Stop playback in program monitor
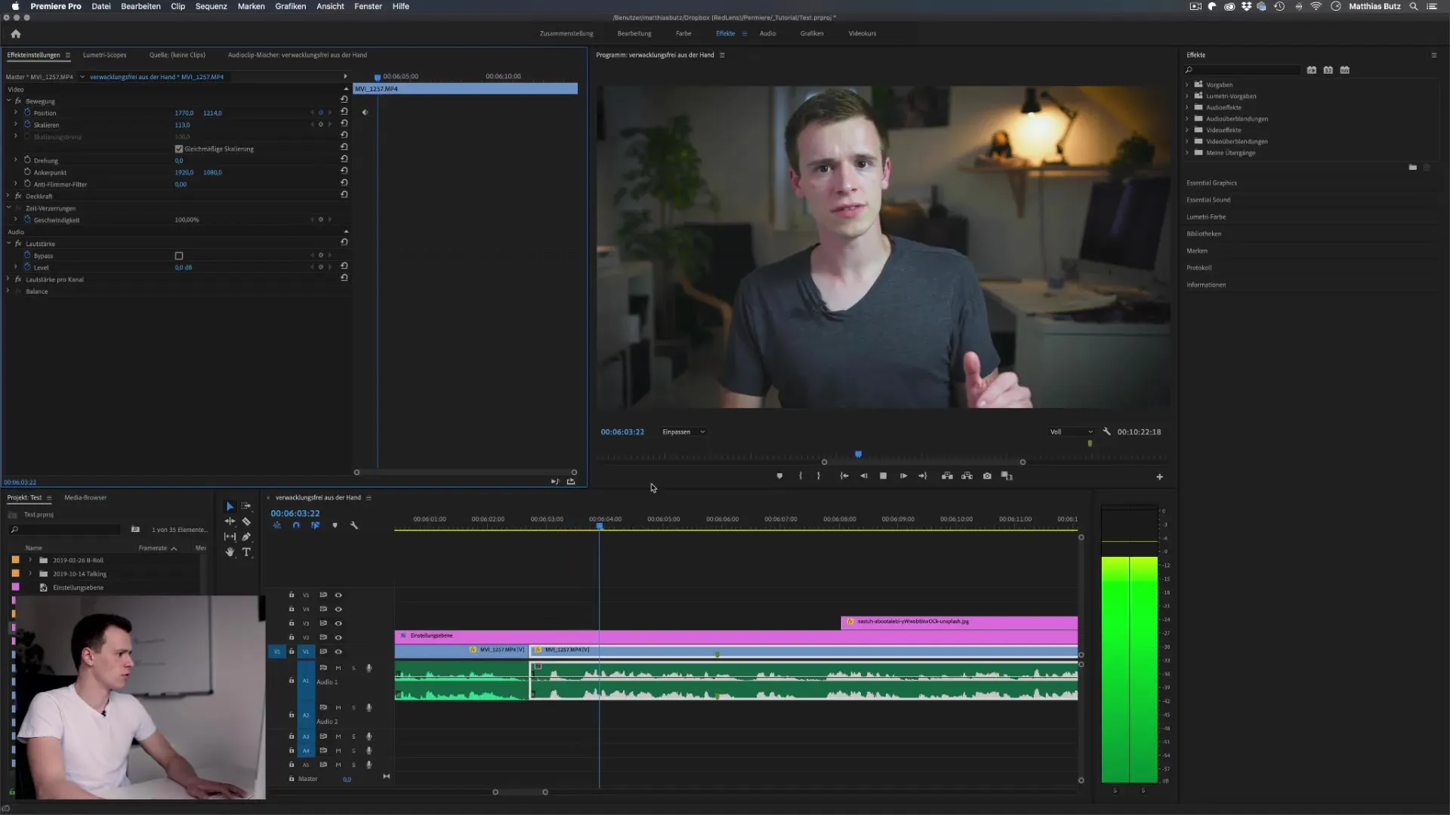Image resolution: width=1450 pixels, height=815 pixels. point(883,476)
